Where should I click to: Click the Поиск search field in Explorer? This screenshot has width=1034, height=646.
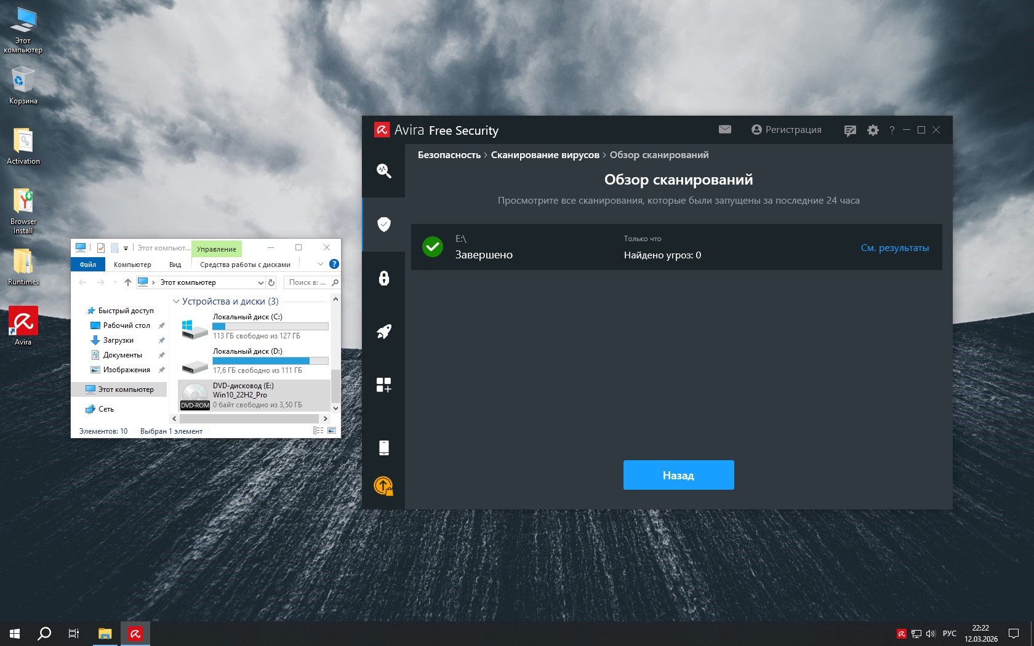[x=307, y=282]
